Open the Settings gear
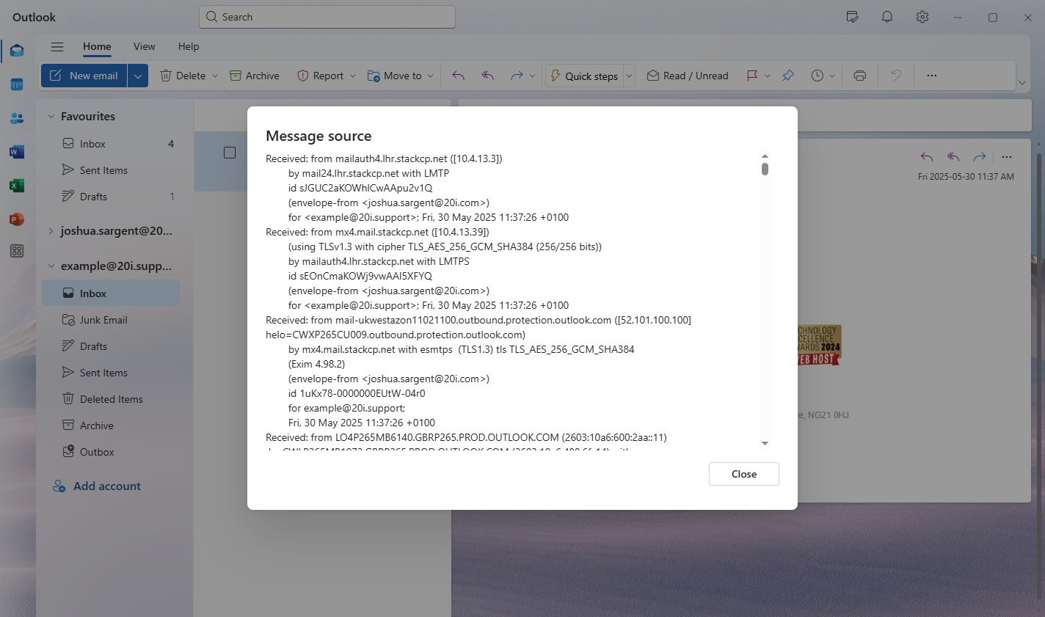 click(922, 17)
